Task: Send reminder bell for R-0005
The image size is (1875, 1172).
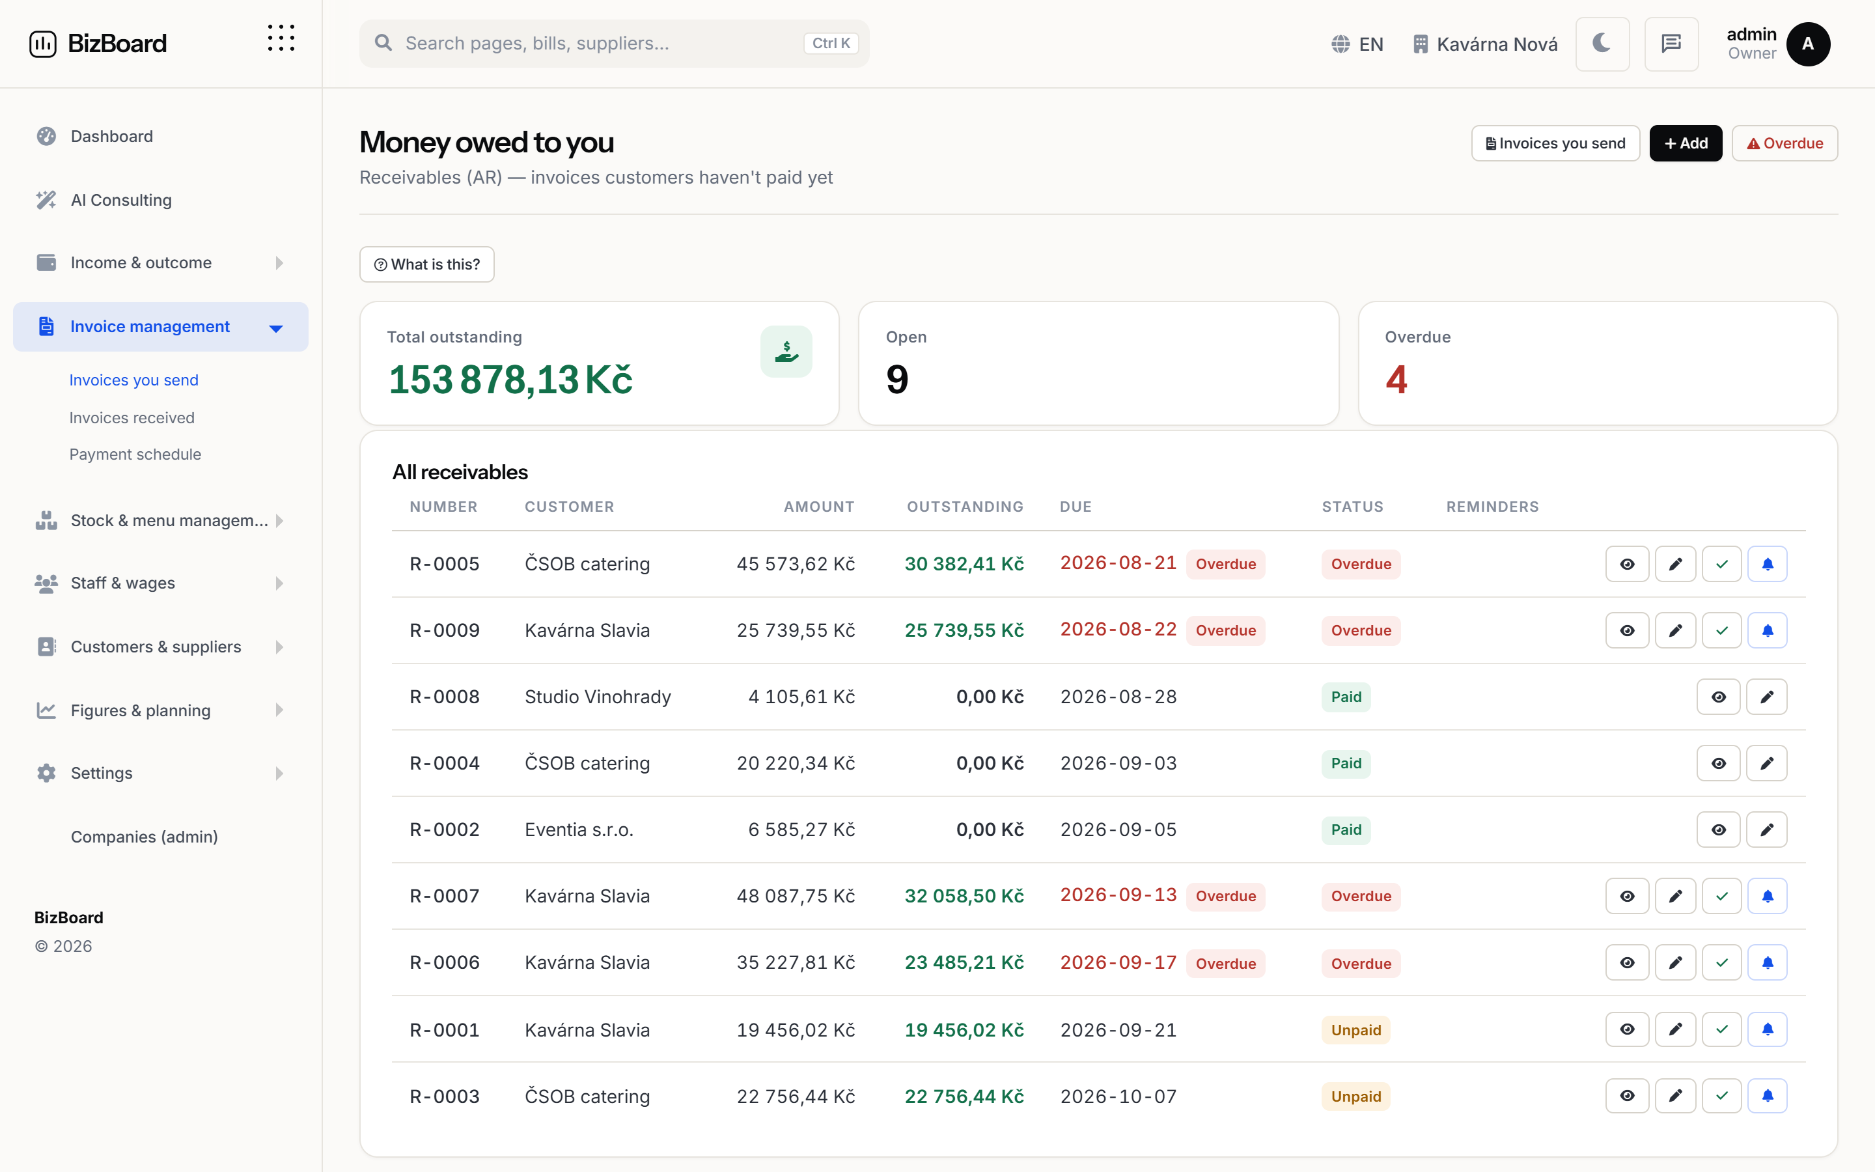Action: tap(1768, 563)
